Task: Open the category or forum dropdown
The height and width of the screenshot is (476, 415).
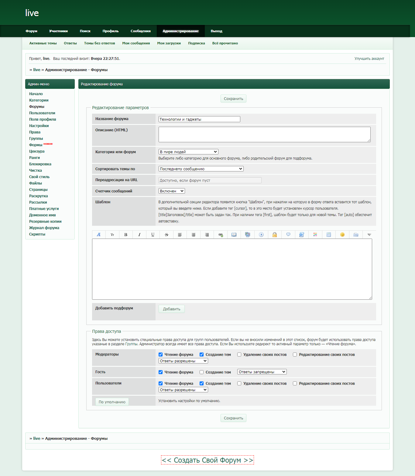Action: [188, 152]
